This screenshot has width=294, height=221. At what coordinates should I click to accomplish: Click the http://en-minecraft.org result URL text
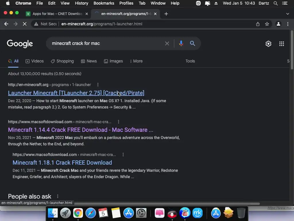tap(28, 85)
